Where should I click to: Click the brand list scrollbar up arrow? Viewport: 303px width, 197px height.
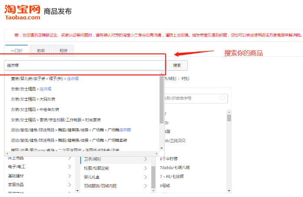click(229, 112)
